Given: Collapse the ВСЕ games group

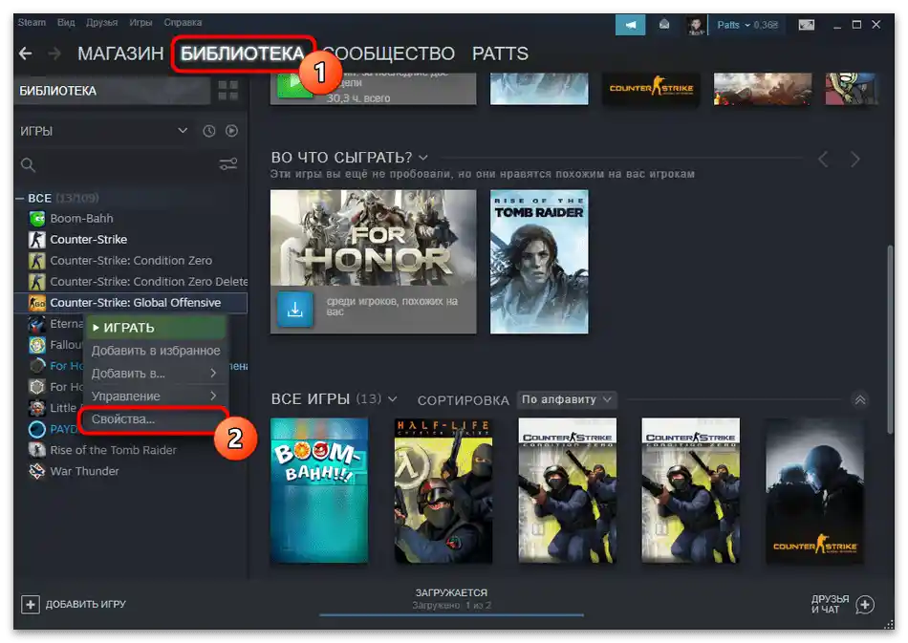Looking at the screenshot, I should point(20,199).
